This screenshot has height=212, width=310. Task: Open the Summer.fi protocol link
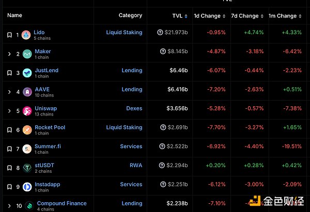pyautogui.click(x=48, y=146)
